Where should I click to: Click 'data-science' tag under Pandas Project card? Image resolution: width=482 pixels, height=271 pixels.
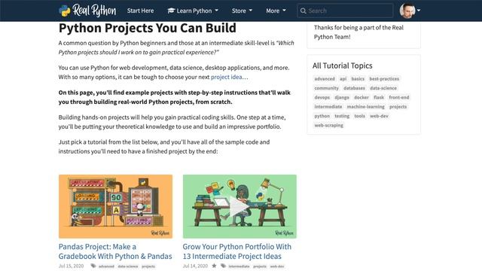coord(128,266)
